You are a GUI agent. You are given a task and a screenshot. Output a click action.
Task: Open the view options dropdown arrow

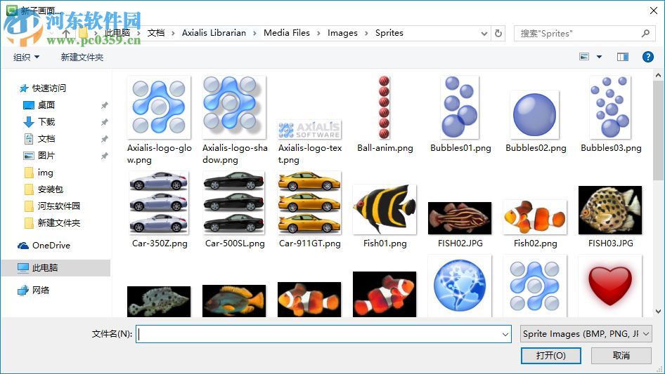(x=599, y=57)
